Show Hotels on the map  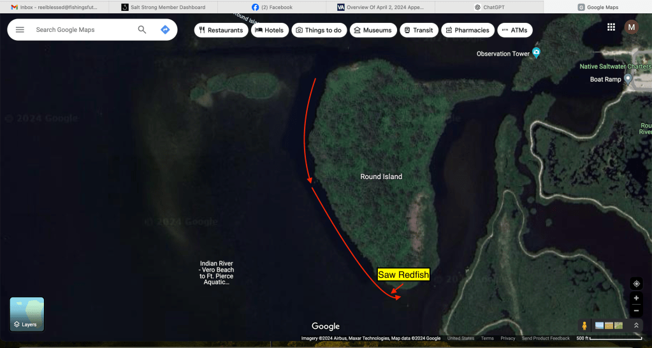tap(270, 30)
